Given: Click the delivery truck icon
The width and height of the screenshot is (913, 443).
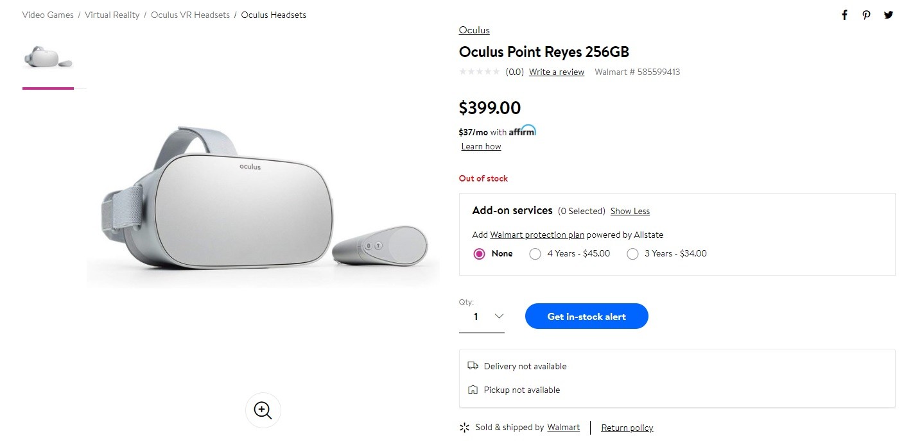Looking at the screenshot, I should coord(473,366).
